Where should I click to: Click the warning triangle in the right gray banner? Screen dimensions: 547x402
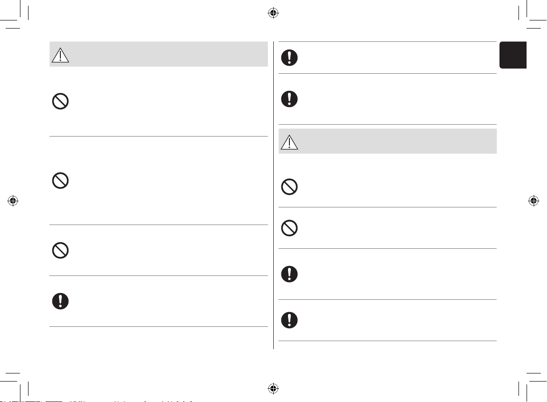click(289, 142)
